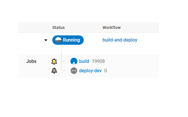Open the build-and-deploy workflow link
The height and width of the screenshot is (117, 188).
120,40
